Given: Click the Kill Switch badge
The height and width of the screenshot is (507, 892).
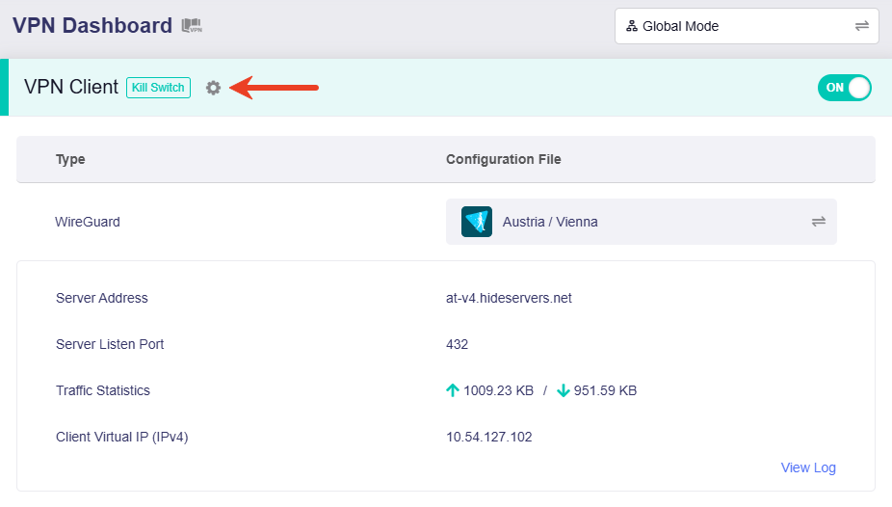Looking at the screenshot, I should tap(158, 88).
